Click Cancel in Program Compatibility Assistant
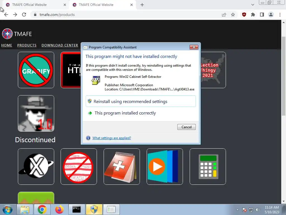Viewport: 286px width, 215px height. pyautogui.click(x=186, y=127)
